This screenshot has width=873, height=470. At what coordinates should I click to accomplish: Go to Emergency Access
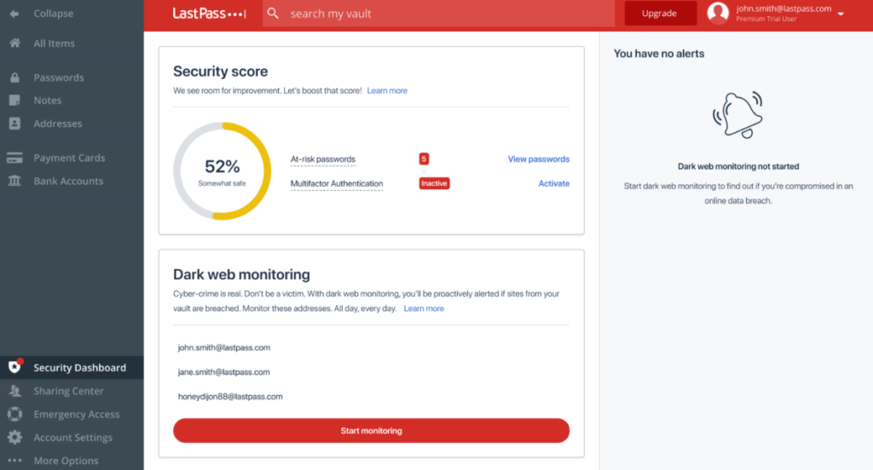tap(76, 415)
